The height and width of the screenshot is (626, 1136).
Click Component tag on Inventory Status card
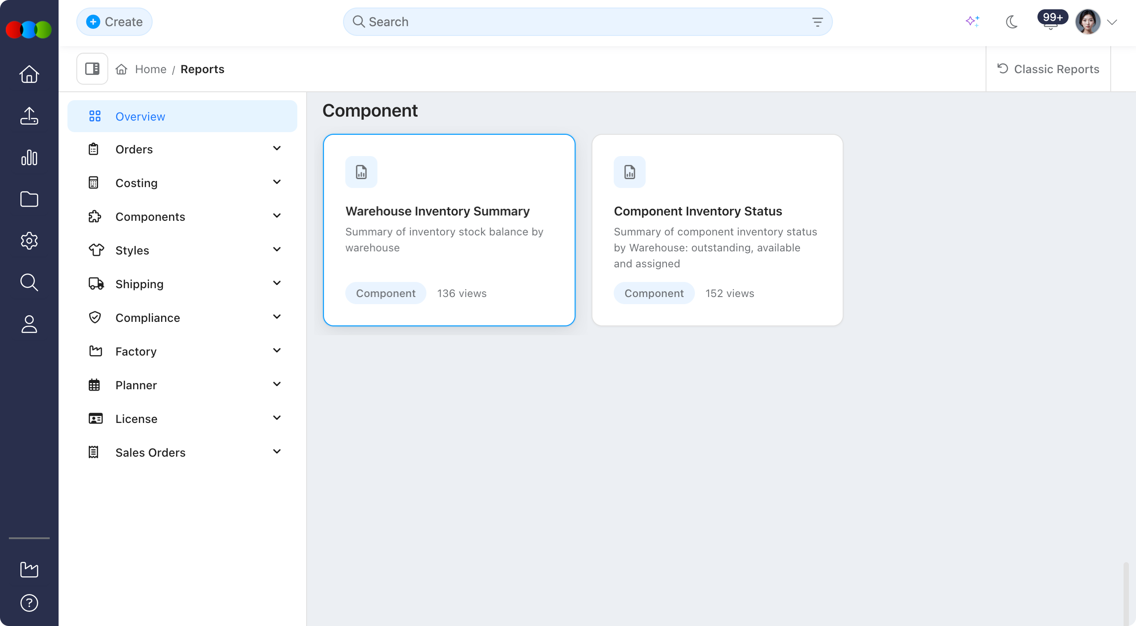(654, 293)
